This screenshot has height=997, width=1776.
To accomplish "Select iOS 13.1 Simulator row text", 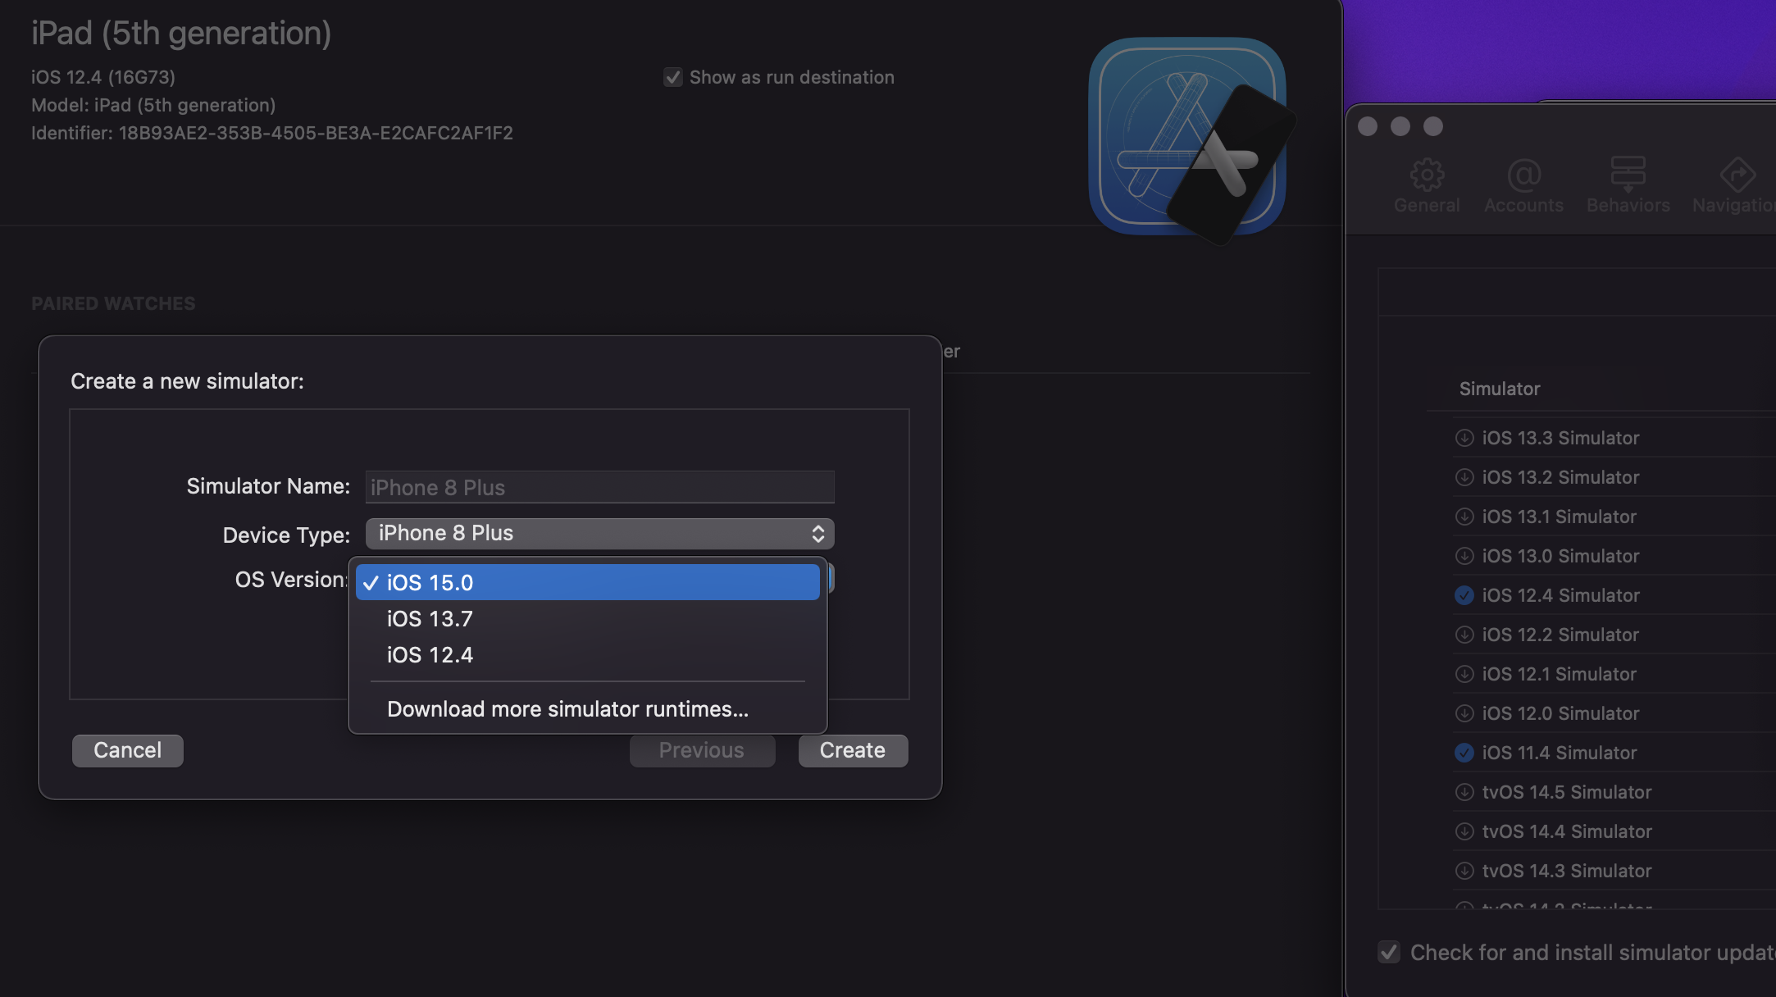I will [1559, 517].
